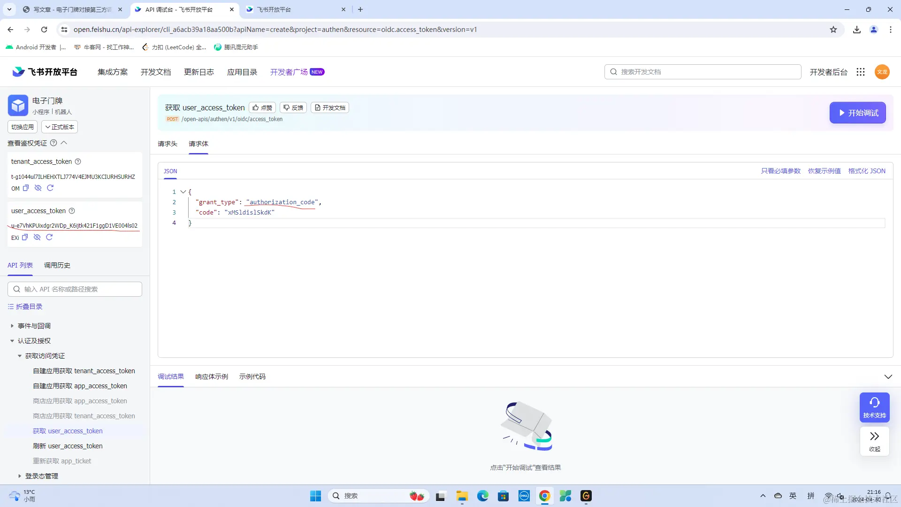Viewport: 901px width, 507px height.
Task: Collapse the debug result panel chevron
Action: point(888,376)
